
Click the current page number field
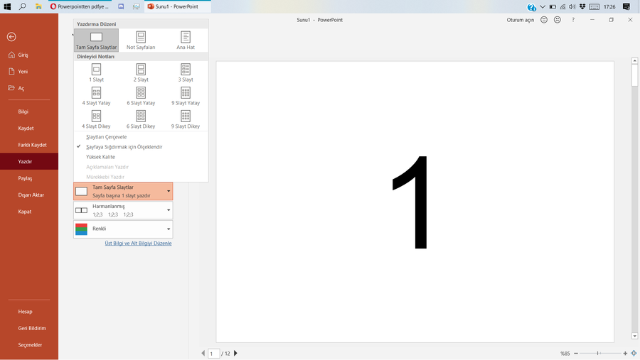[x=213, y=353]
